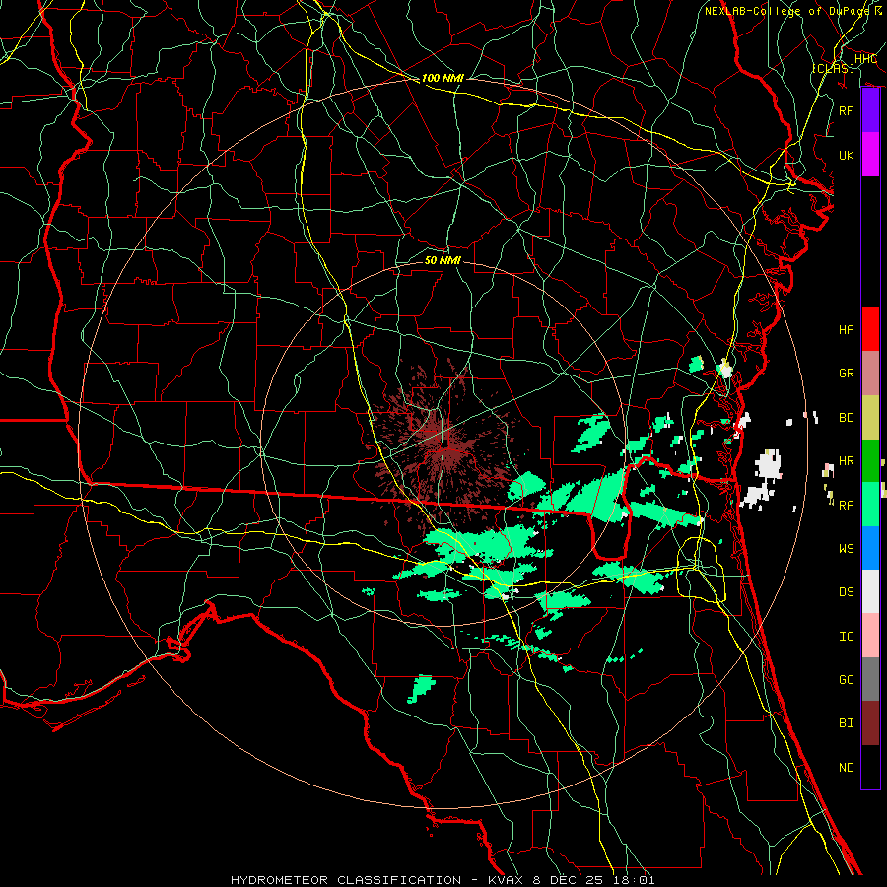
Task: Click the GR salmon legend swatch
Action: tap(870, 374)
